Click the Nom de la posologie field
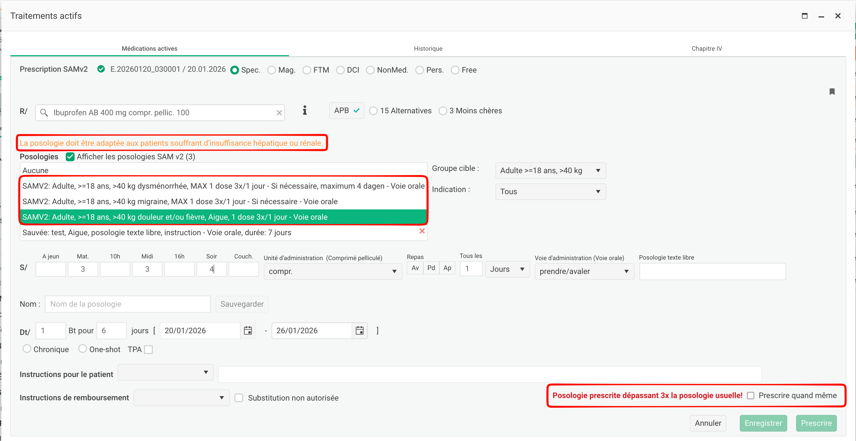The image size is (856, 441). (128, 304)
